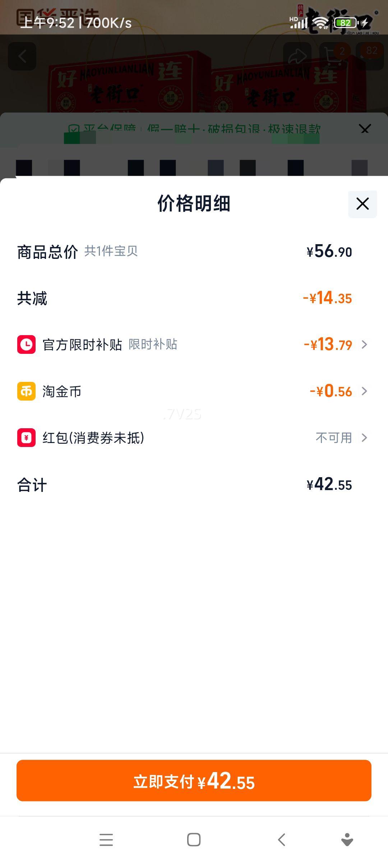Tap the red 红包 envelope icon

26,438
